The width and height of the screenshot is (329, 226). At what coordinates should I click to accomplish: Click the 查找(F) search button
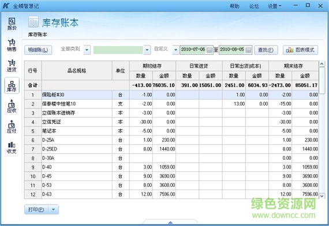point(266,50)
